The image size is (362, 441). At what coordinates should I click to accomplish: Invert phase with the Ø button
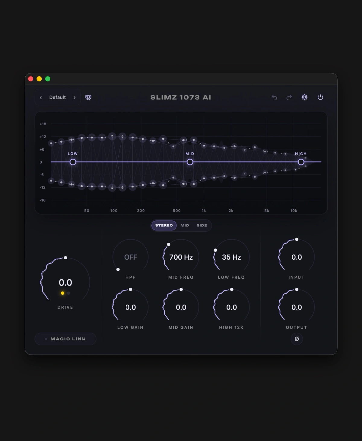[297, 339]
